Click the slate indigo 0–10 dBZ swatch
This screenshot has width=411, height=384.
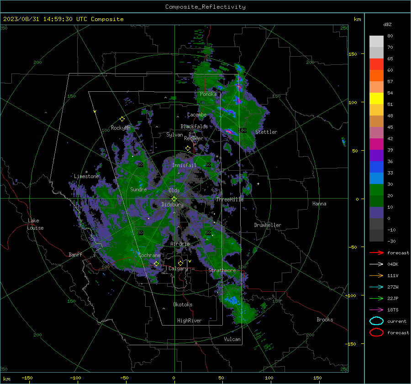click(x=376, y=212)
